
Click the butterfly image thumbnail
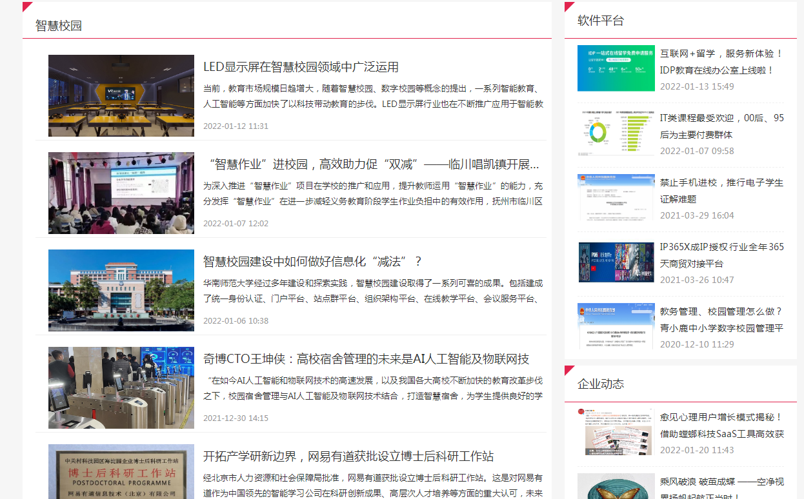pyautogui.click(x=616, y=487)
